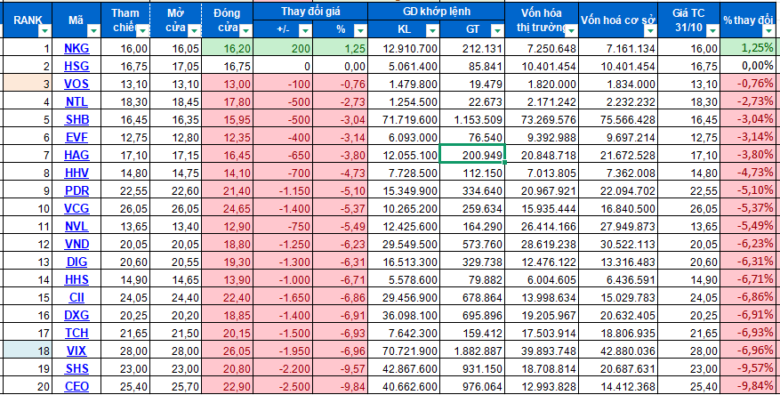The width and height of the screenshot is (780, 395).
Task: Open the +/- column filter dropdown
Action: [305, 31]
